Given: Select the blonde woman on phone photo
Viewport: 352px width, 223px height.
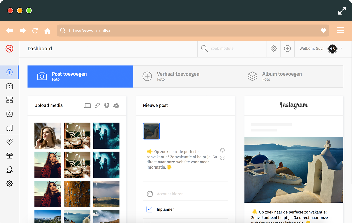Looking at the screenshot, I should 48,136.
